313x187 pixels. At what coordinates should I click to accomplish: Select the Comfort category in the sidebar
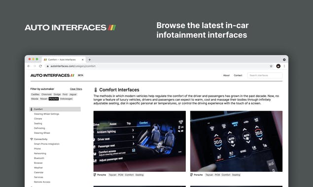pos(55,109)
